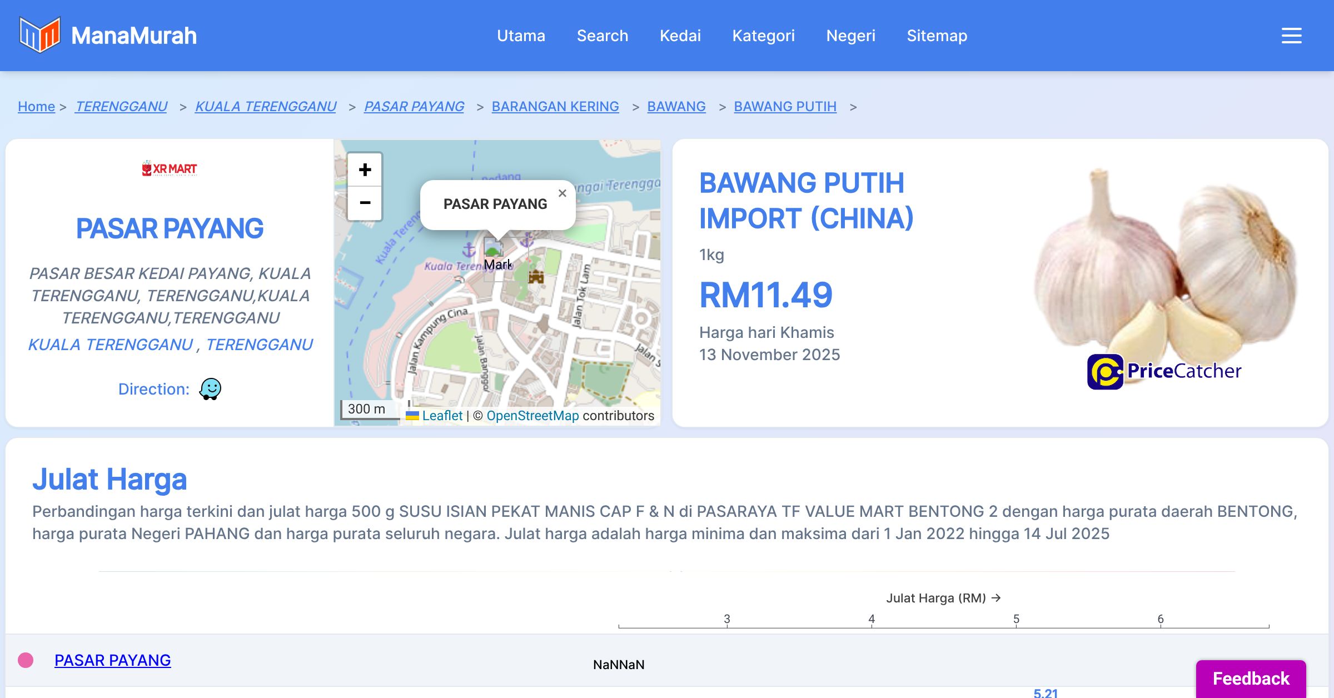Viewport: 1334px width, 698px height.
Task: Click the XR MART store logo
Action: coord(170,168)
